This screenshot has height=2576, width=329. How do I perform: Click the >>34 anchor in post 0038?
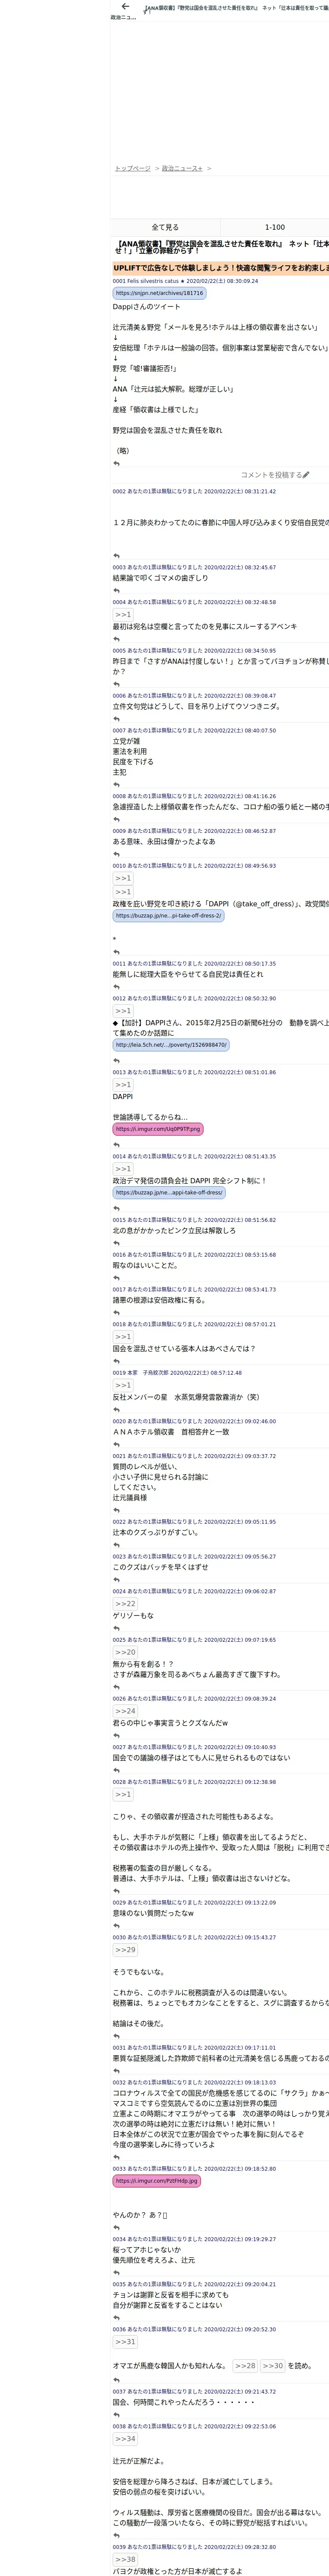click(x=125, y=2438)
